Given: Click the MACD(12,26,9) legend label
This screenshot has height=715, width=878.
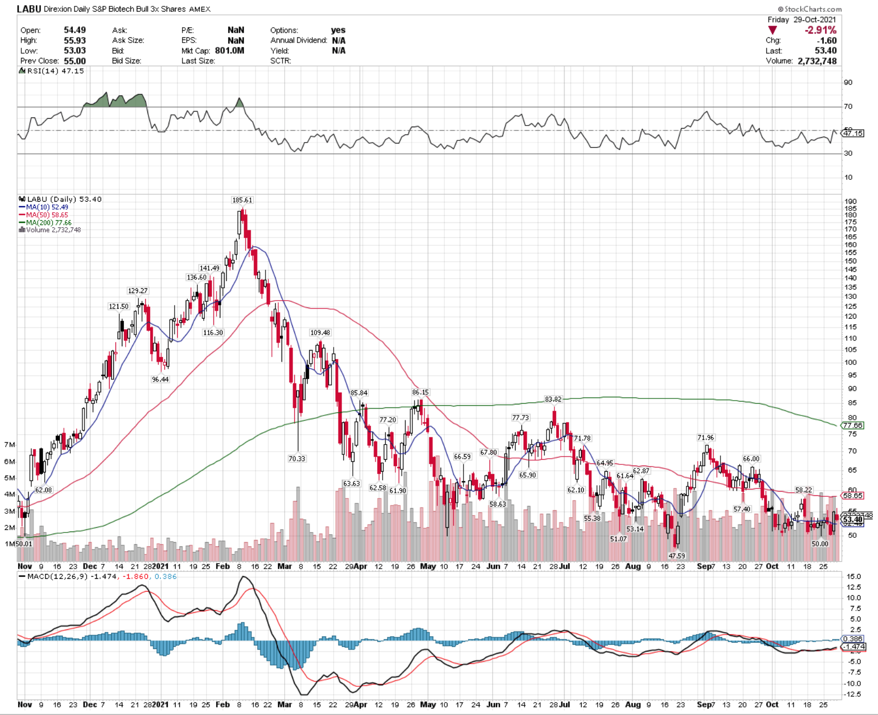Looking at the screenshot, I should (x=57, y=576).
